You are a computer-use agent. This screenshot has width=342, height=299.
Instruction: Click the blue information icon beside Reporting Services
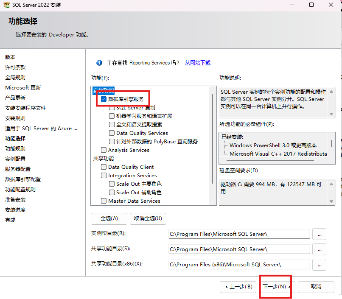tap(99, 63)
